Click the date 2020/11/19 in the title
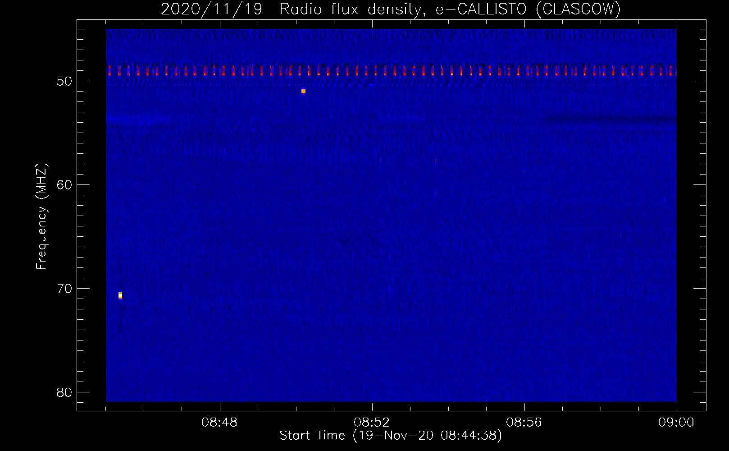 [211, 9]
